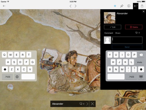Image resolution: width=146 pixels, height=110 pixels.
Task: Tap the L key
Action: point(131,62)
